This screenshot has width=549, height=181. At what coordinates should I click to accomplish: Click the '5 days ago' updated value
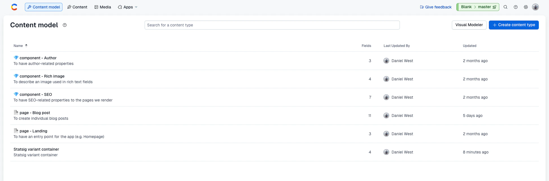tap(472, 116)
